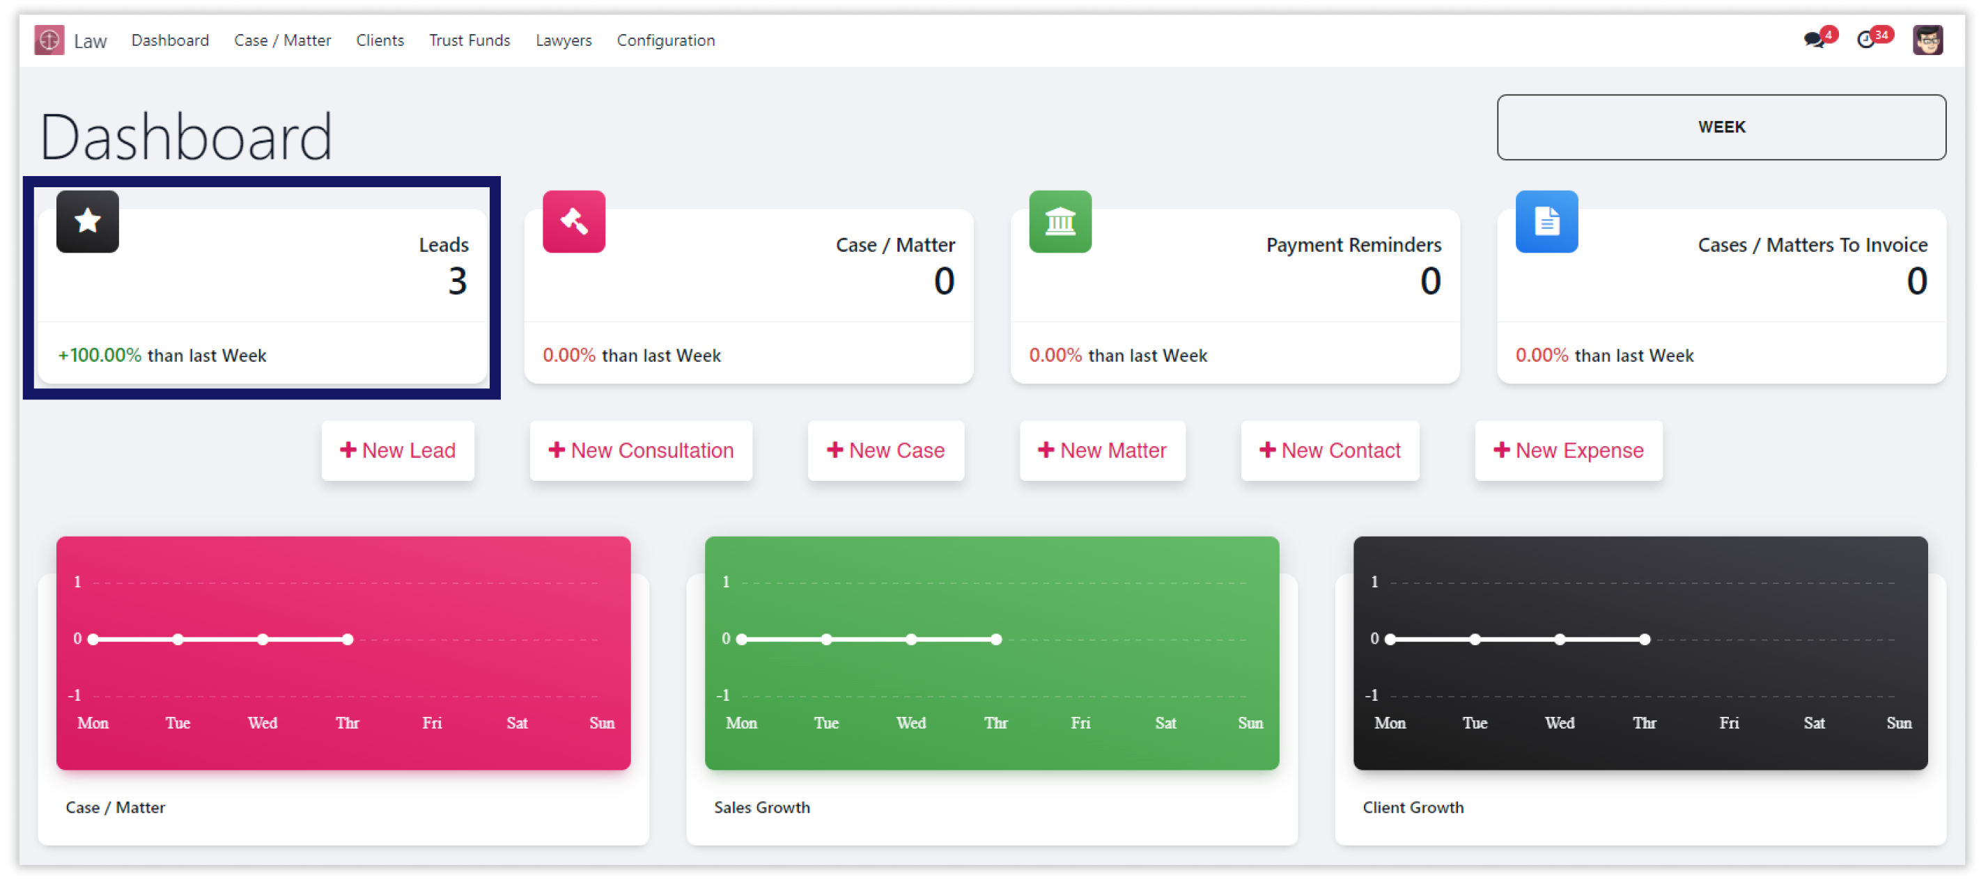This screenshot has width=1979, height=879.
Task: Open the Configuration menu
Action: pyautogui.click(x=665, y=40)
